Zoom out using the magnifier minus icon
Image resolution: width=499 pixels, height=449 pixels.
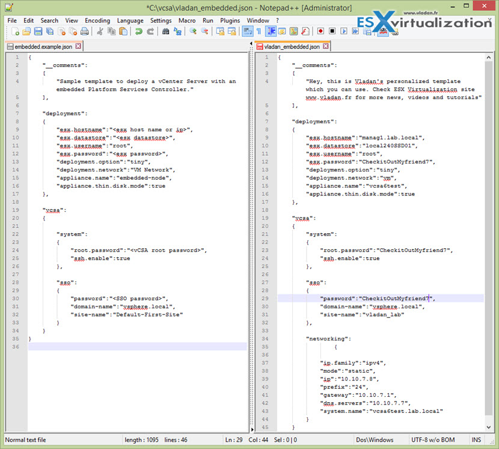coord(204,31)
